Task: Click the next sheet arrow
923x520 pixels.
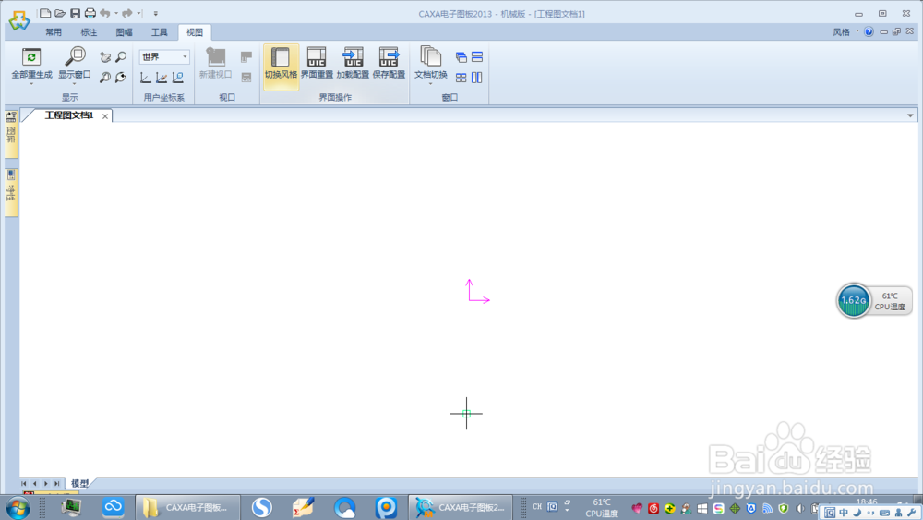Action: 46,483
